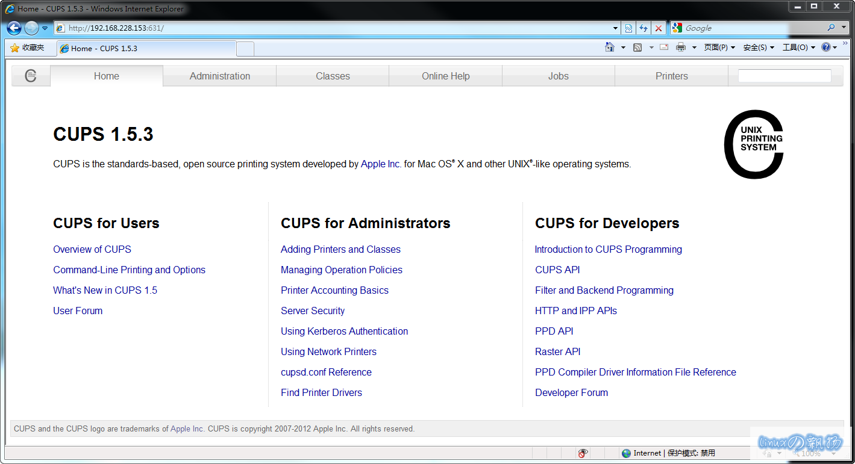Click the Compatibility View icon
The height and width of the screenshot is (464, 855).
point(628,28)
